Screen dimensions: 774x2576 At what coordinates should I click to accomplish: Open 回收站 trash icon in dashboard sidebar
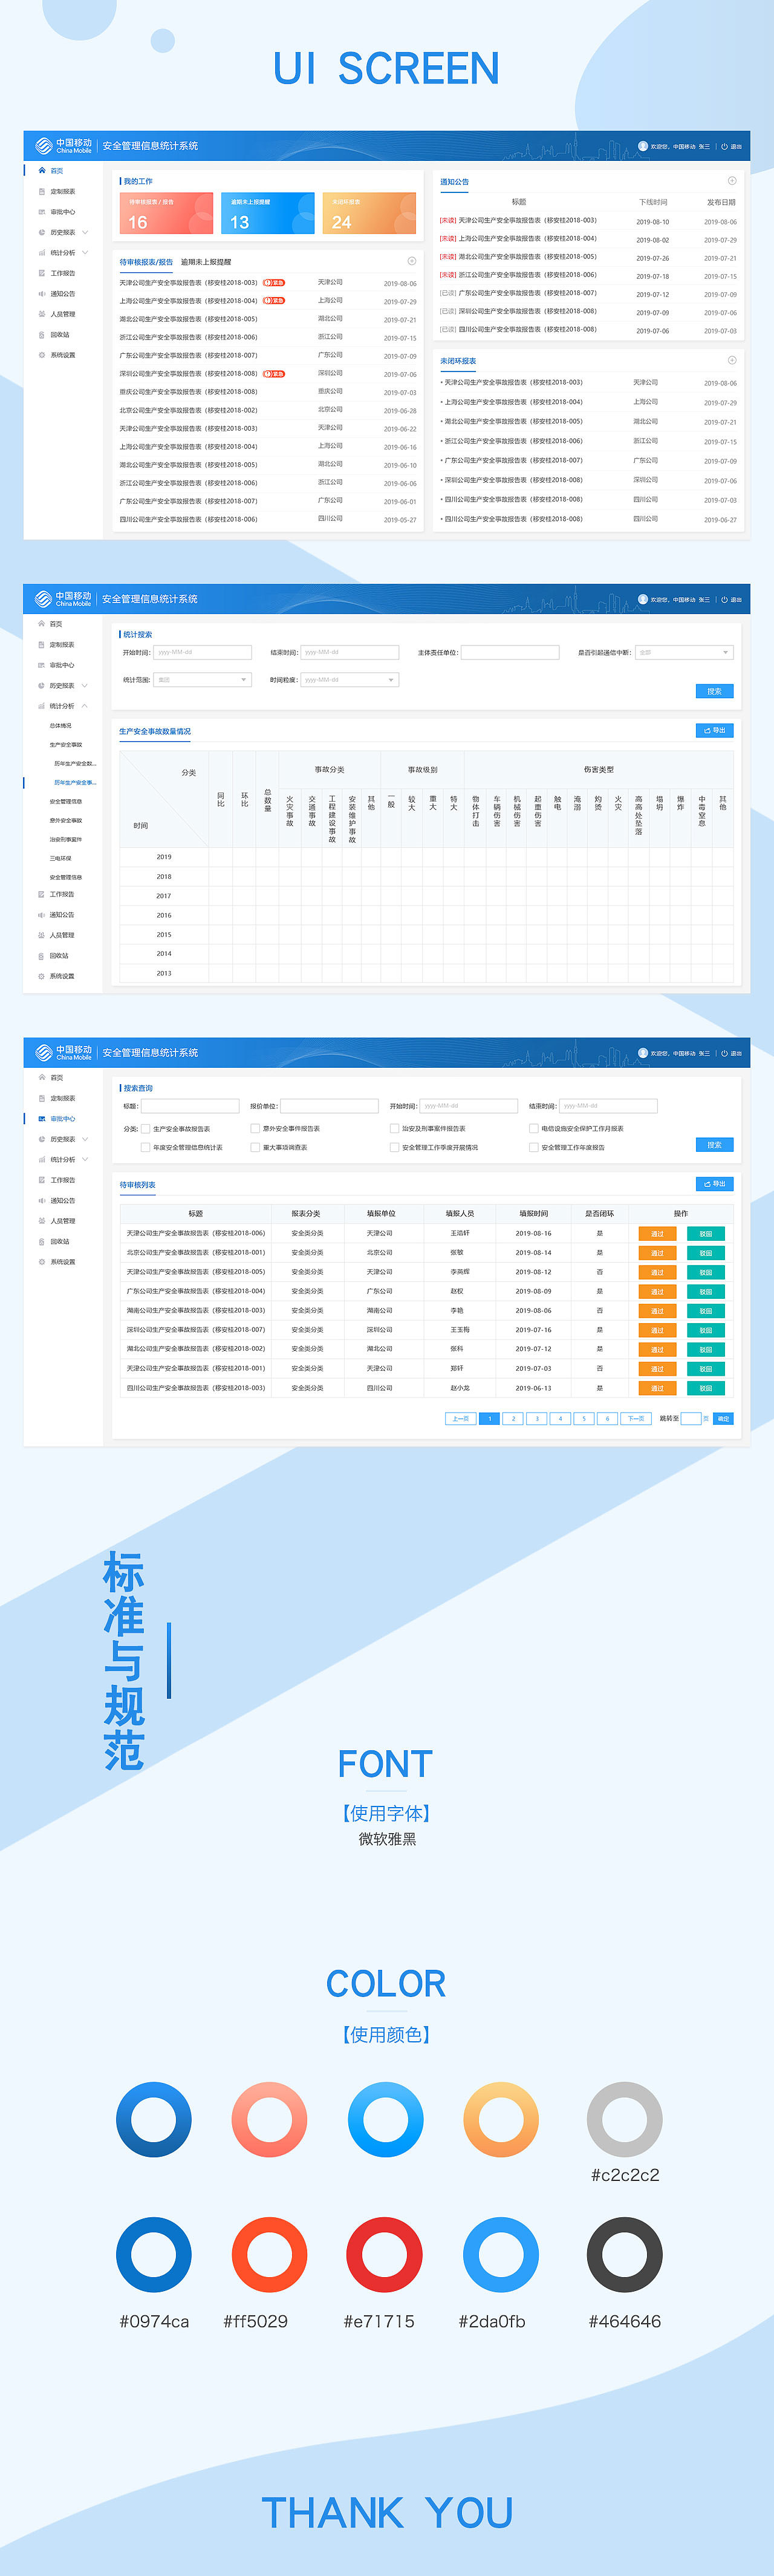(41, 335)
